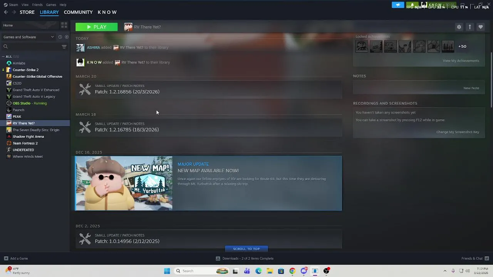This screenshot has height=277, width=493.
Task: Click SCROLL TO TOP button
Action: click(x=246, y=249)
